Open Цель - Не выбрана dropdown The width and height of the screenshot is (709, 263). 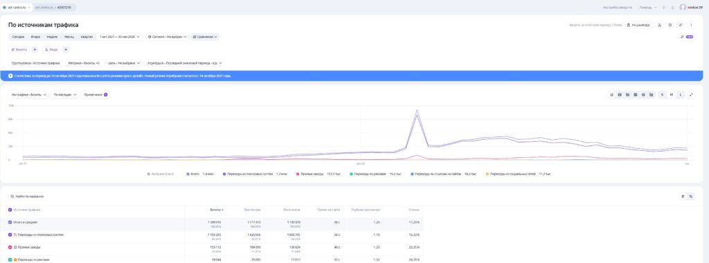pyautogui.click(x=125, y=63)
